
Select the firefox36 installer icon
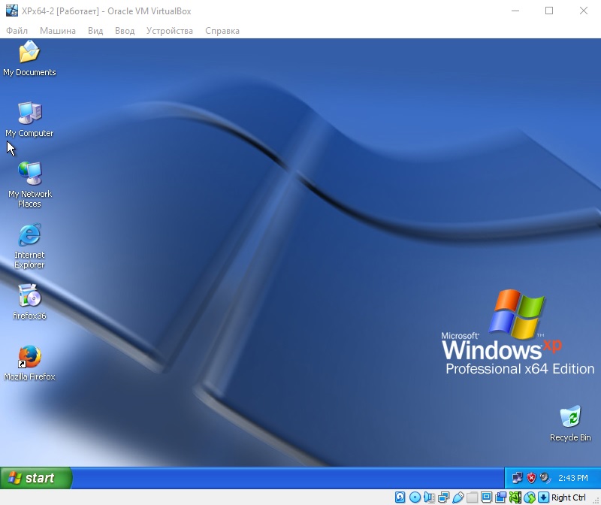29,302
